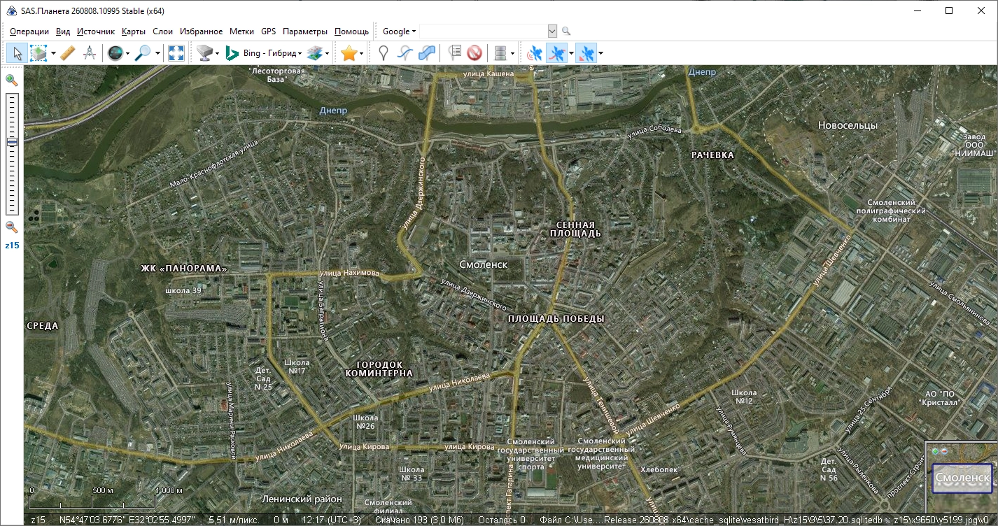Select the add placemark pin tool

(384, 53)
